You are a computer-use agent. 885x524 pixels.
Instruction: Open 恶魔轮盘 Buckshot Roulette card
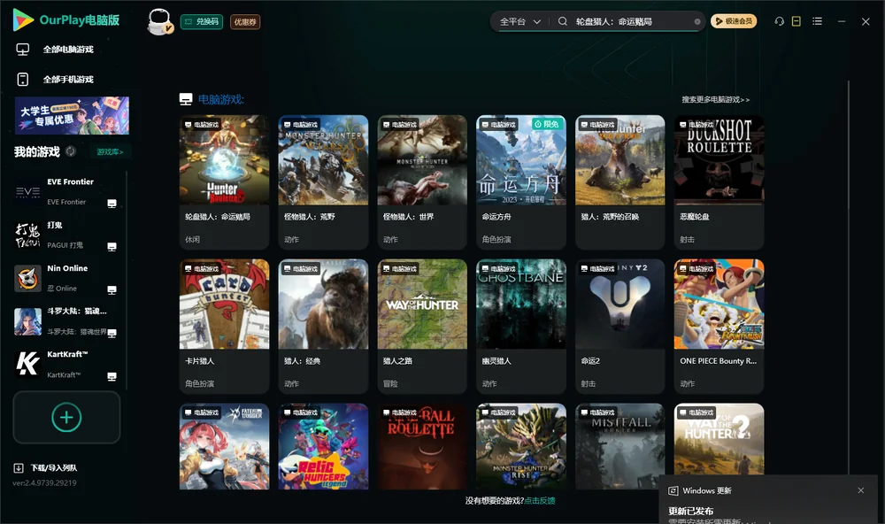pyautogui.click(x=719, y=181)
